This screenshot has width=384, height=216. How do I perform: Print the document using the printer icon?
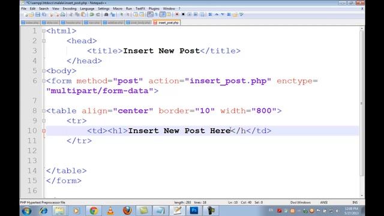coord(63,14)
